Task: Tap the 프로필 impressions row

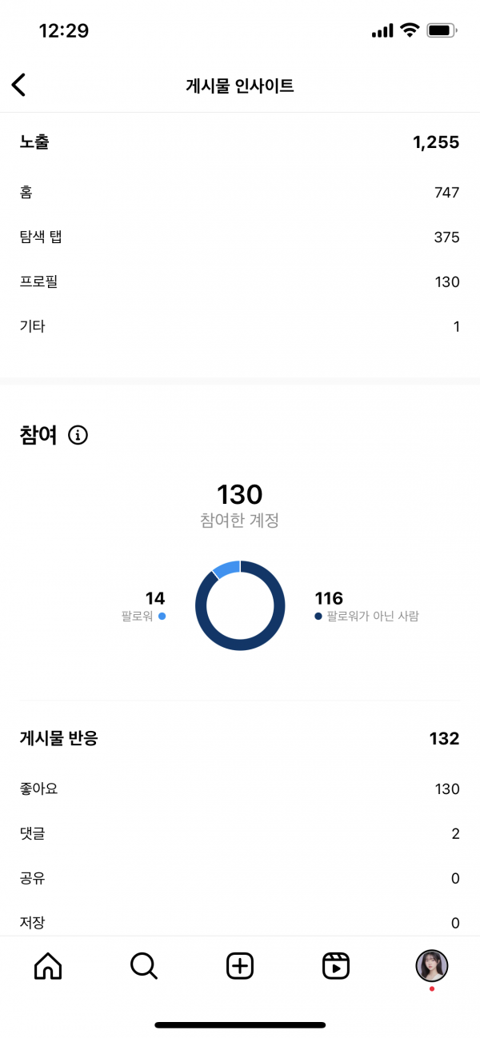Action: pos(240,281)
